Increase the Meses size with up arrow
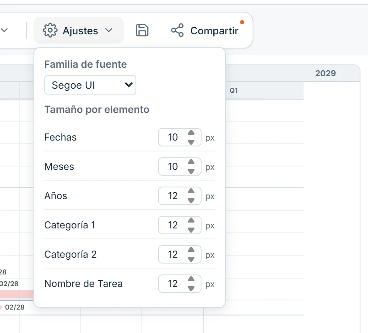The image size is (368, 333). [x=191, y=162]
